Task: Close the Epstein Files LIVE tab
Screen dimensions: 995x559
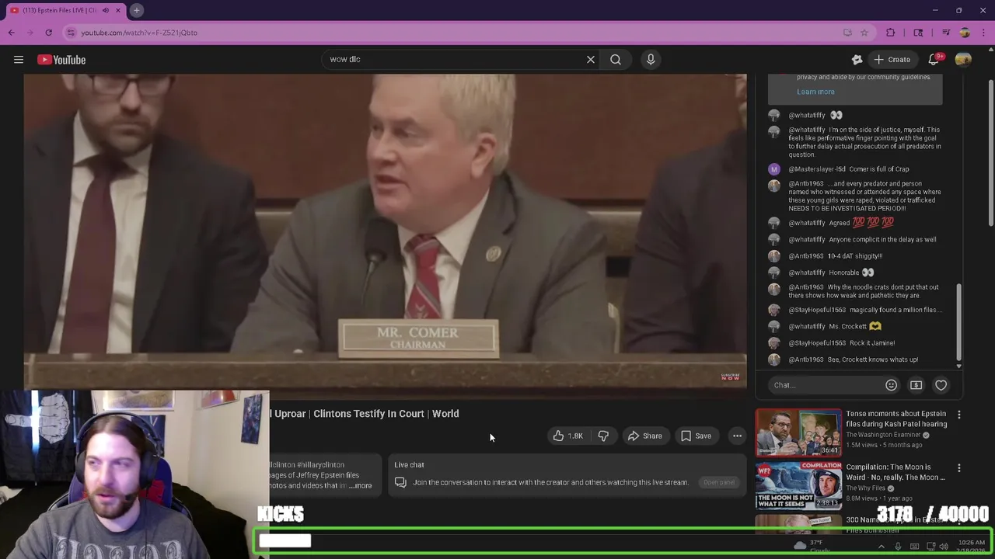Action: point(118,10)
